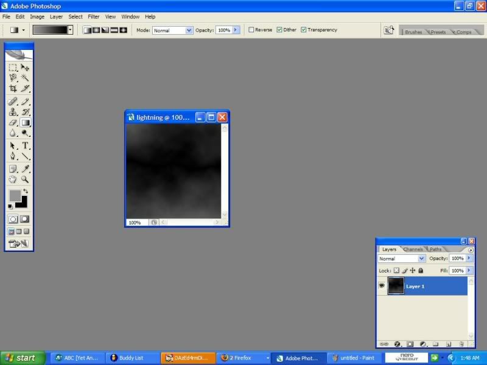Select the Lasso tool
The width and height of the screenshot is (487, 365).
(13, 78)
